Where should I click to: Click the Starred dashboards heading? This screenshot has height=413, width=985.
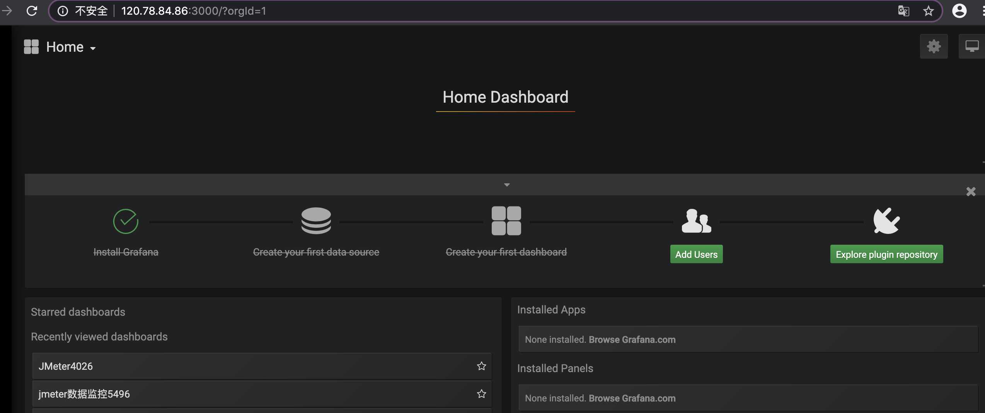pyautogui.click(x=78, y=312)
